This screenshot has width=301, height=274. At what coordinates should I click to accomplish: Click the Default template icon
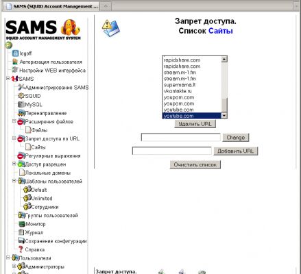[27, 190]
